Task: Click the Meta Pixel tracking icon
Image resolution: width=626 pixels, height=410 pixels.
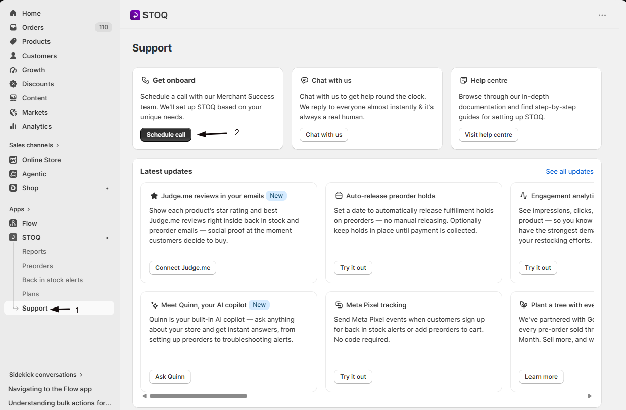Action: point(339,305)
